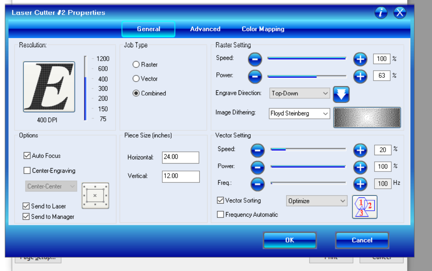Toggle the Vector Sorting checkbox

coord(221,200)
